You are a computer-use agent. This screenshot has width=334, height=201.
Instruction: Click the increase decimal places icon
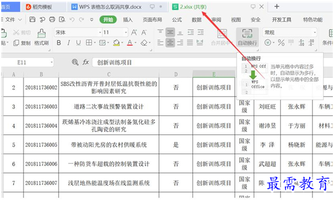301,43
